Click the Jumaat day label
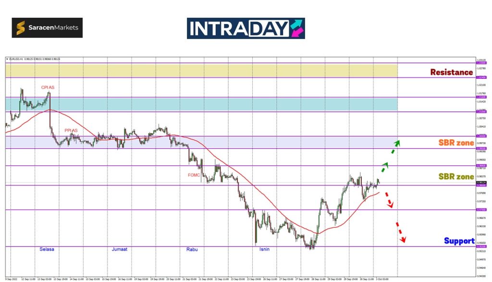This screenshot has width=492, height=282. click(120, 249)
